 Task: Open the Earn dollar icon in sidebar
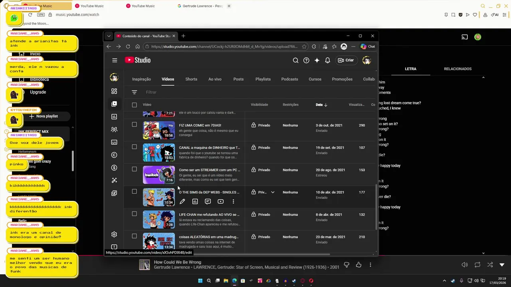coord(114,168)
